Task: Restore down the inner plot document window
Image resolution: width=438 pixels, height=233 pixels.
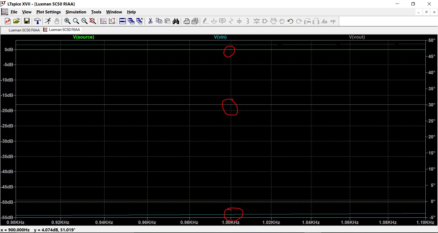Action: [426, 12]
